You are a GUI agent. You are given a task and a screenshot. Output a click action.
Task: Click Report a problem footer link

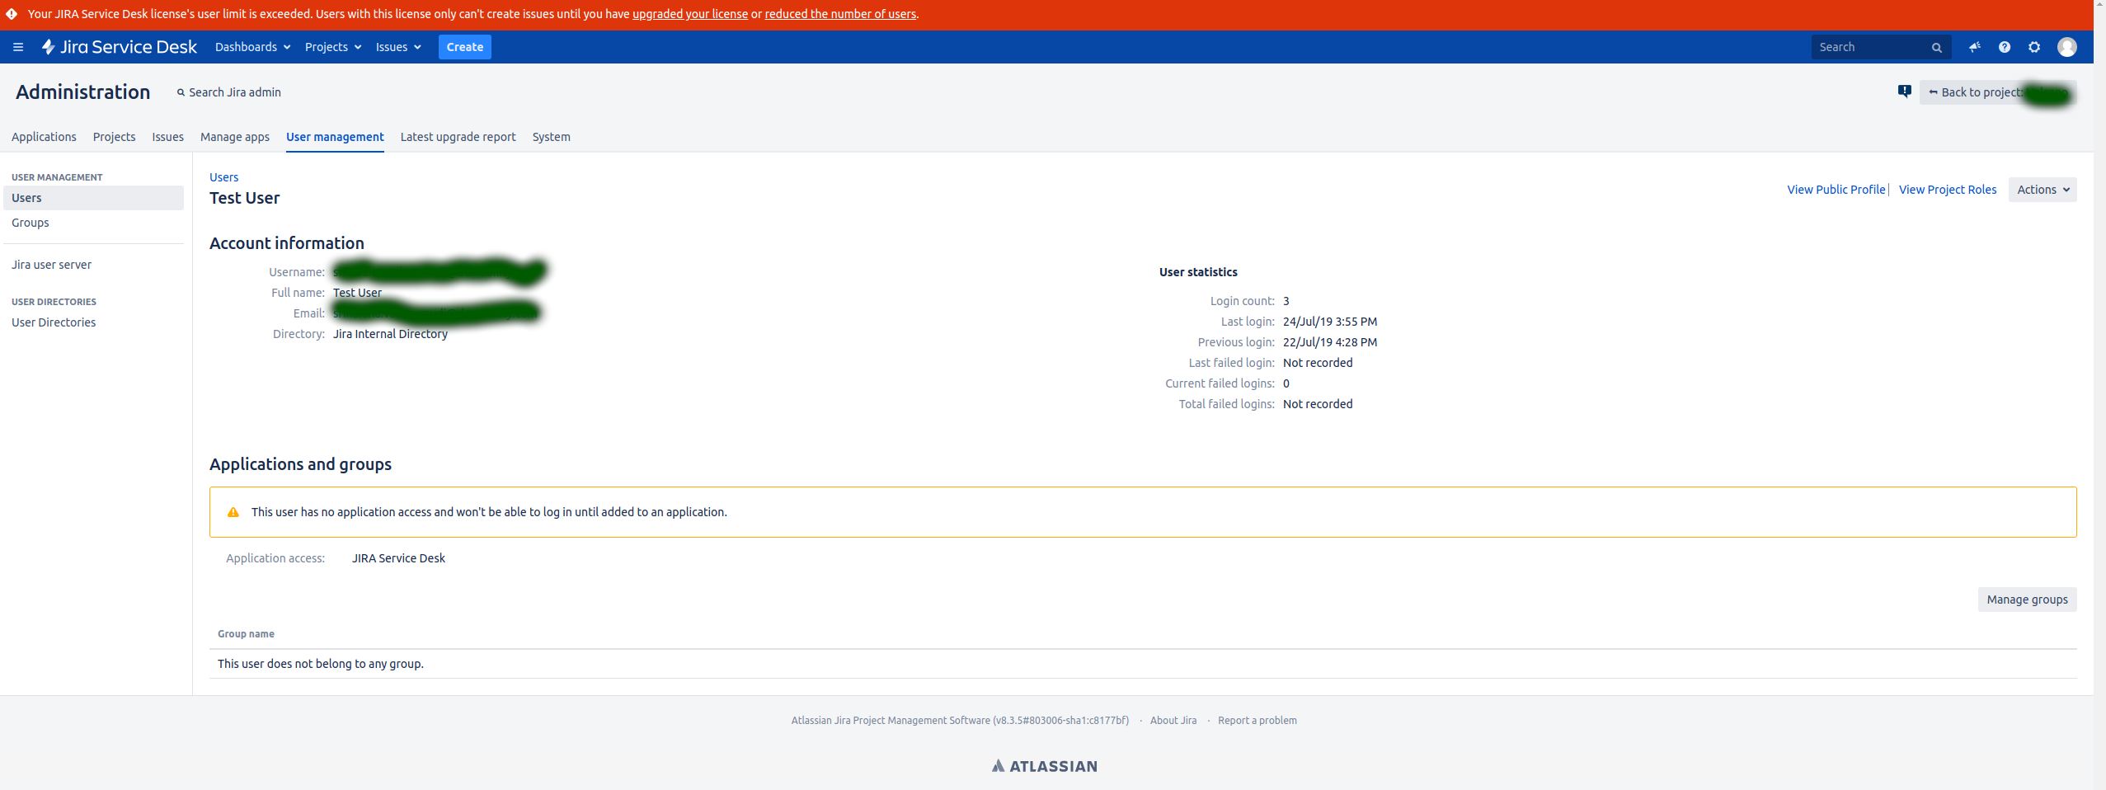coord(1257,721)
